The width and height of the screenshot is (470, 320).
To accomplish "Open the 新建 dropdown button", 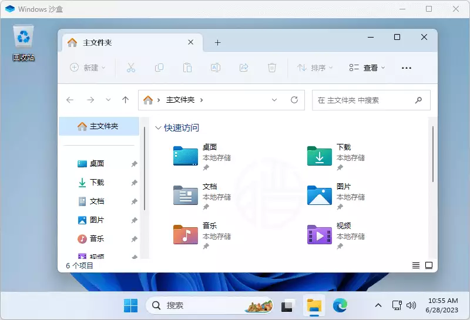I will click(88, 68).
